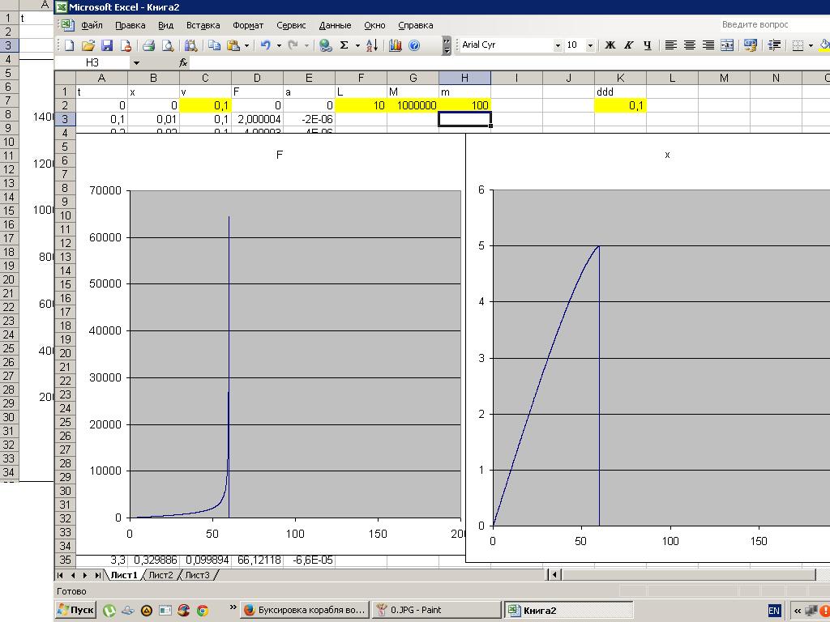Click the AutoSum sigma icon
This screenshot has height=622, width=830.
(x=344, y=45)
